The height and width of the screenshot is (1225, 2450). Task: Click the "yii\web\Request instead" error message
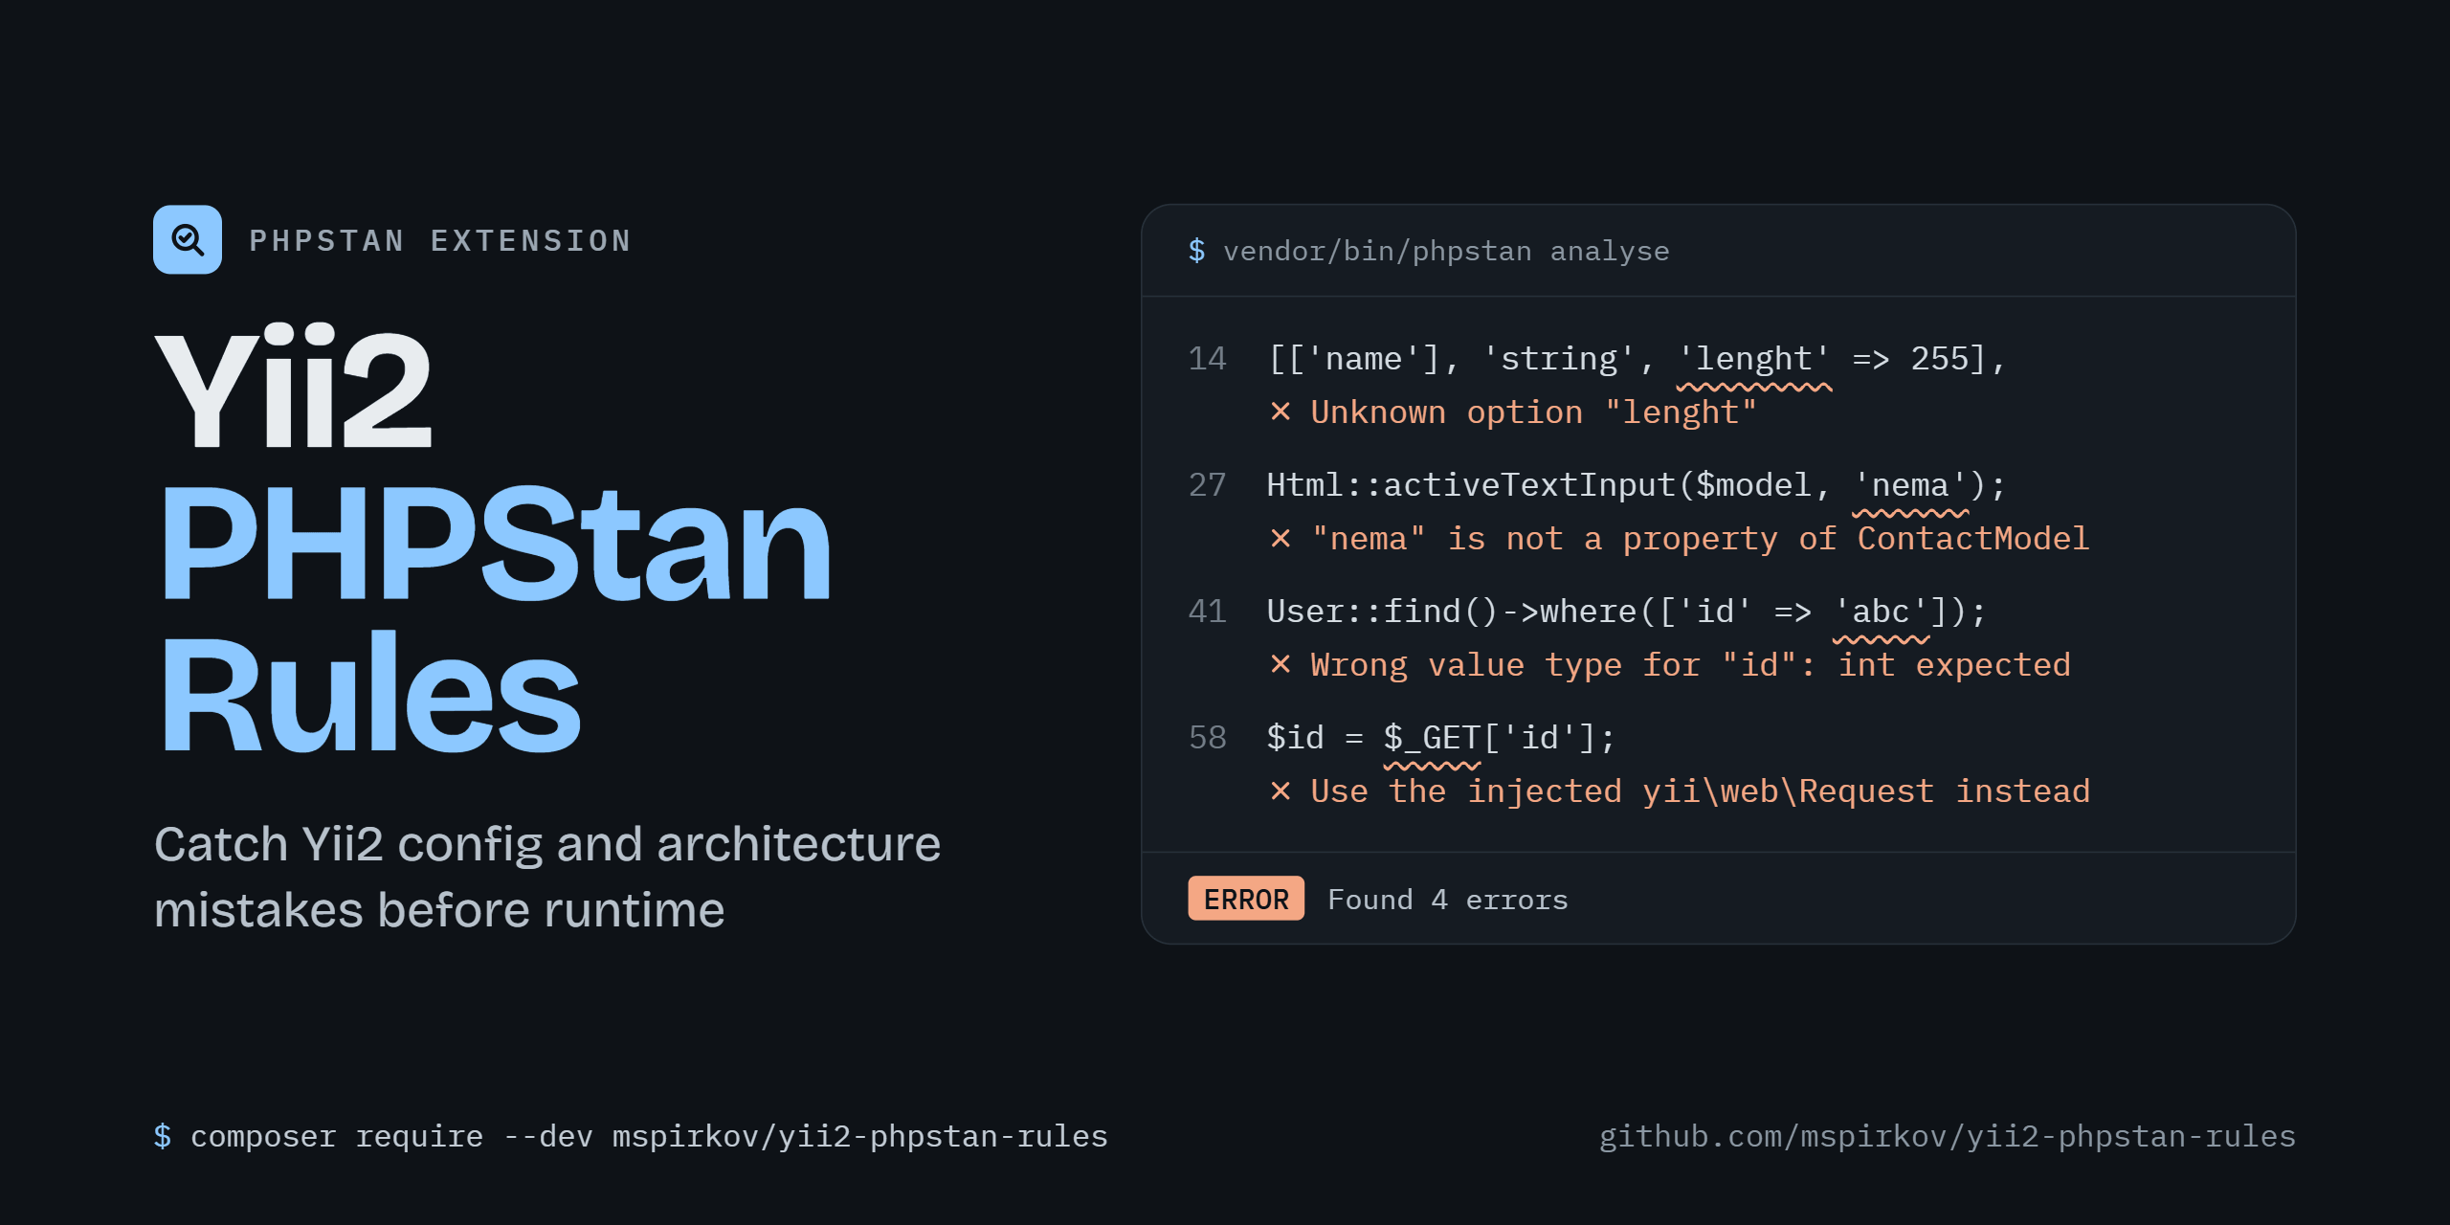coord(1866,791)
